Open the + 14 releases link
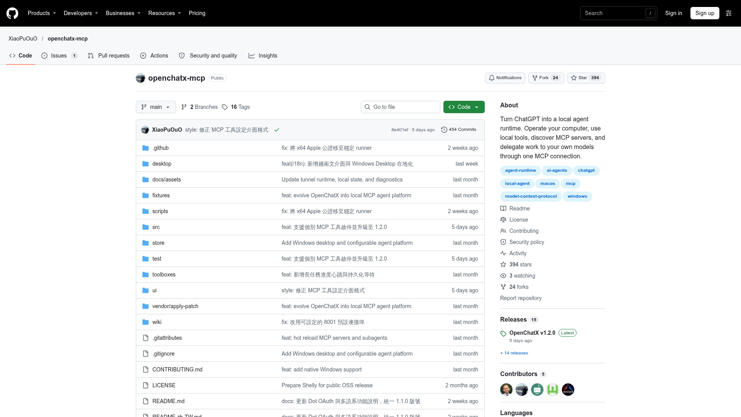The image size is (741, 417). pyautogui.click(x=514, y=353)
